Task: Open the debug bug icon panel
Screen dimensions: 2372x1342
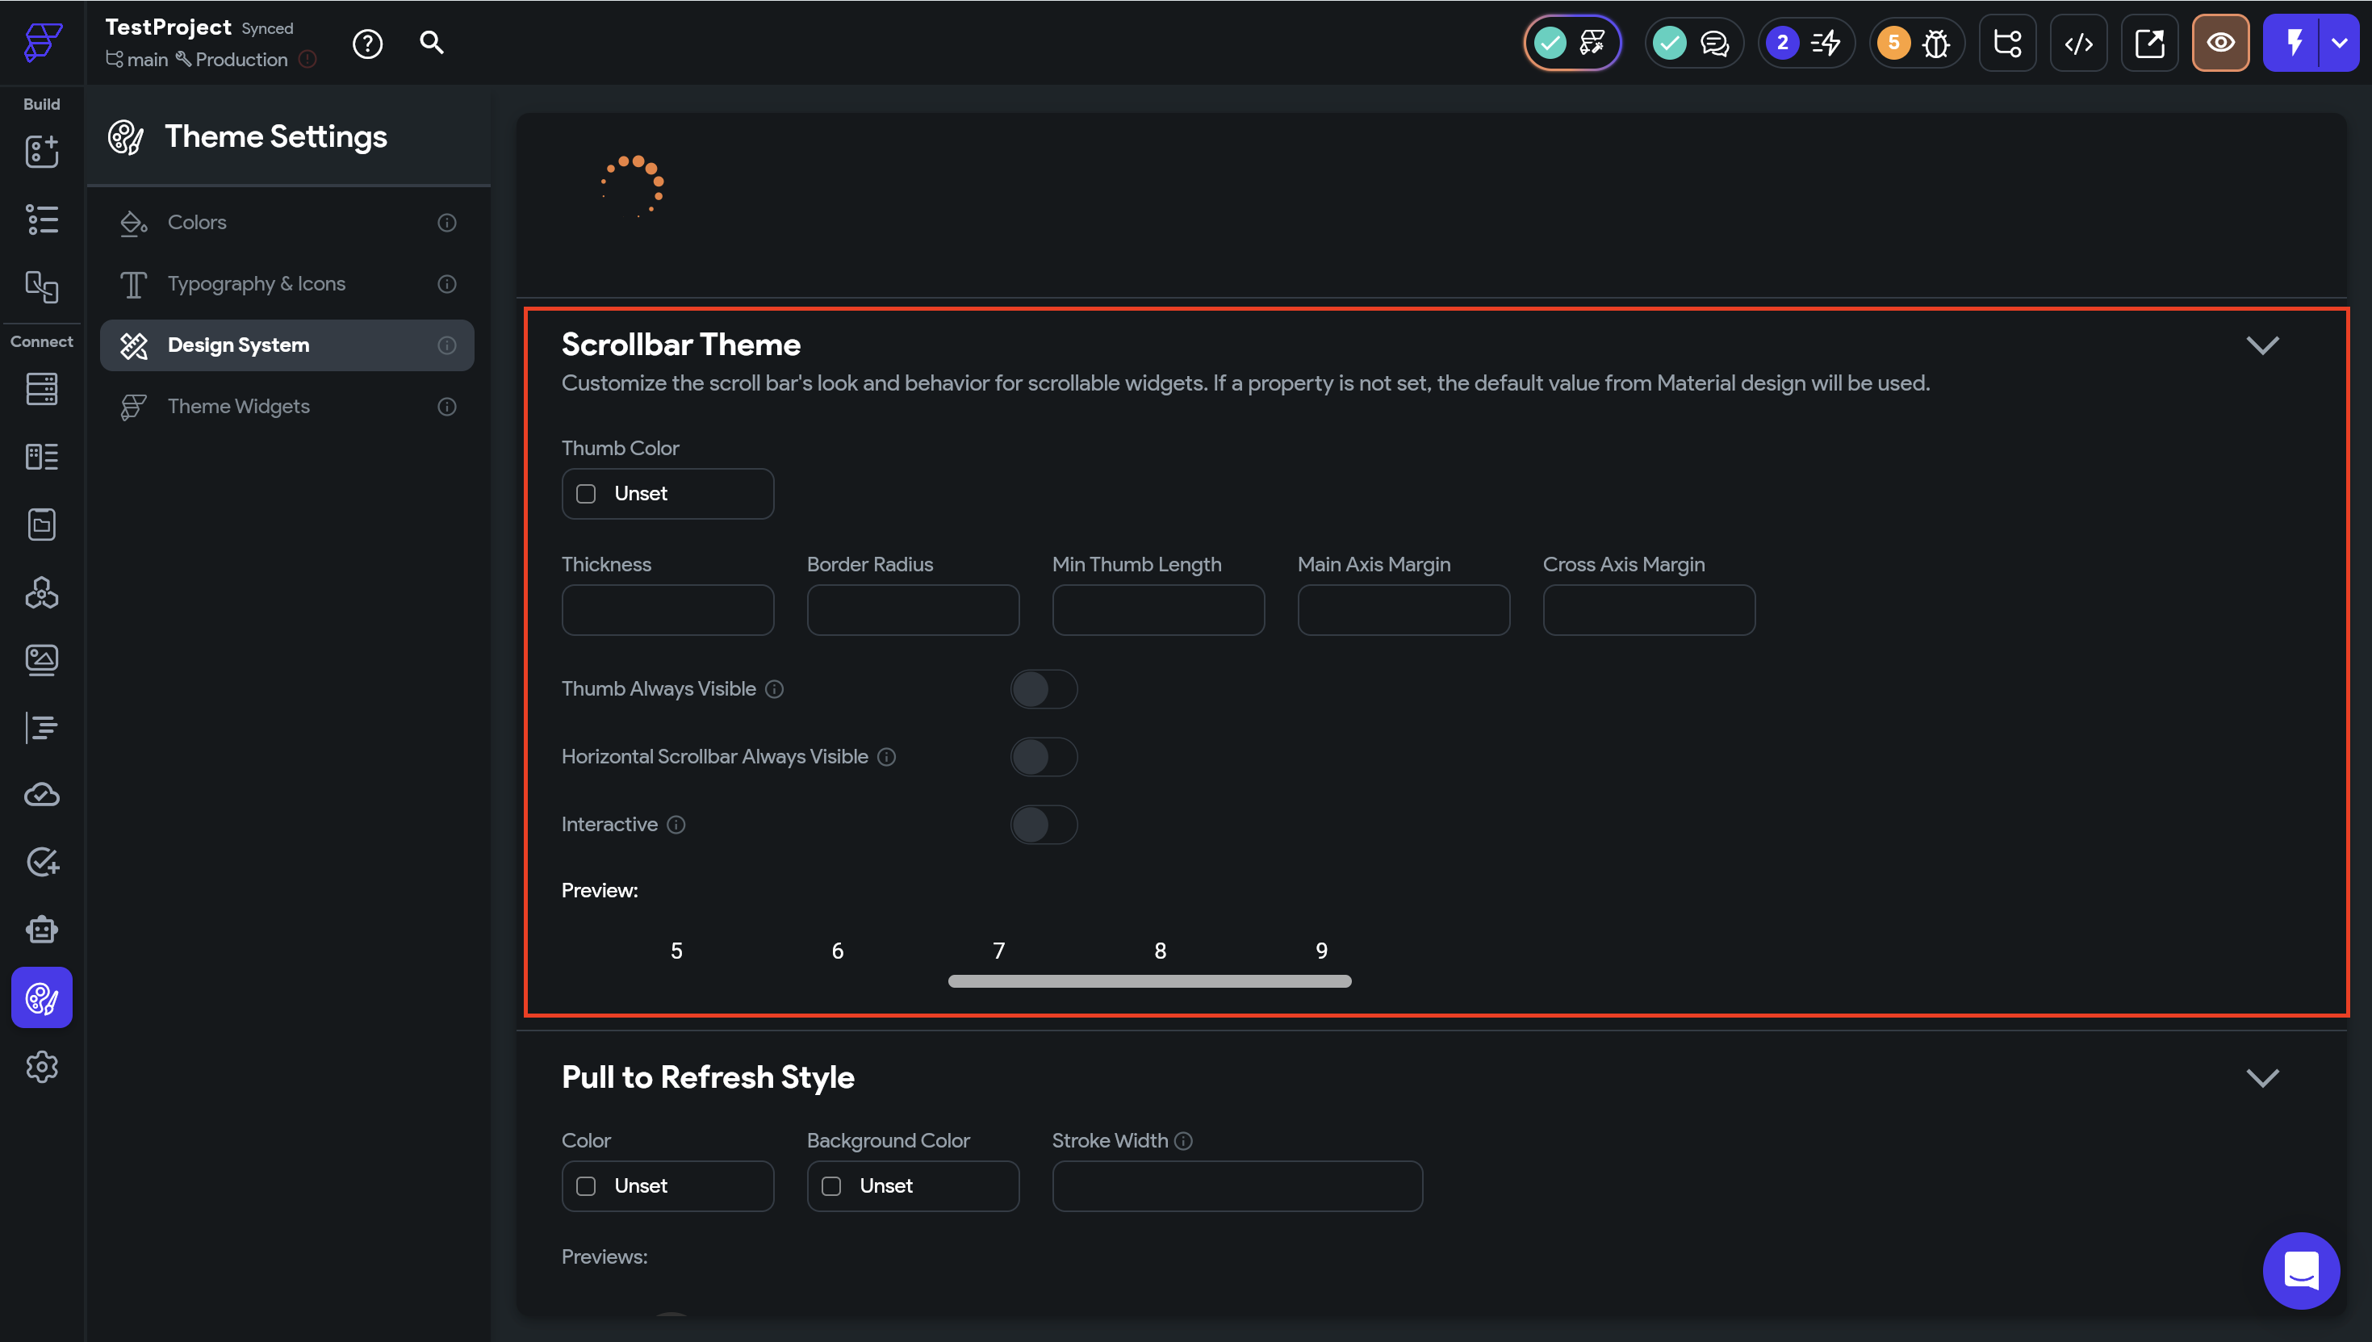Action: pyautogui.click(x=1935, y=44)
